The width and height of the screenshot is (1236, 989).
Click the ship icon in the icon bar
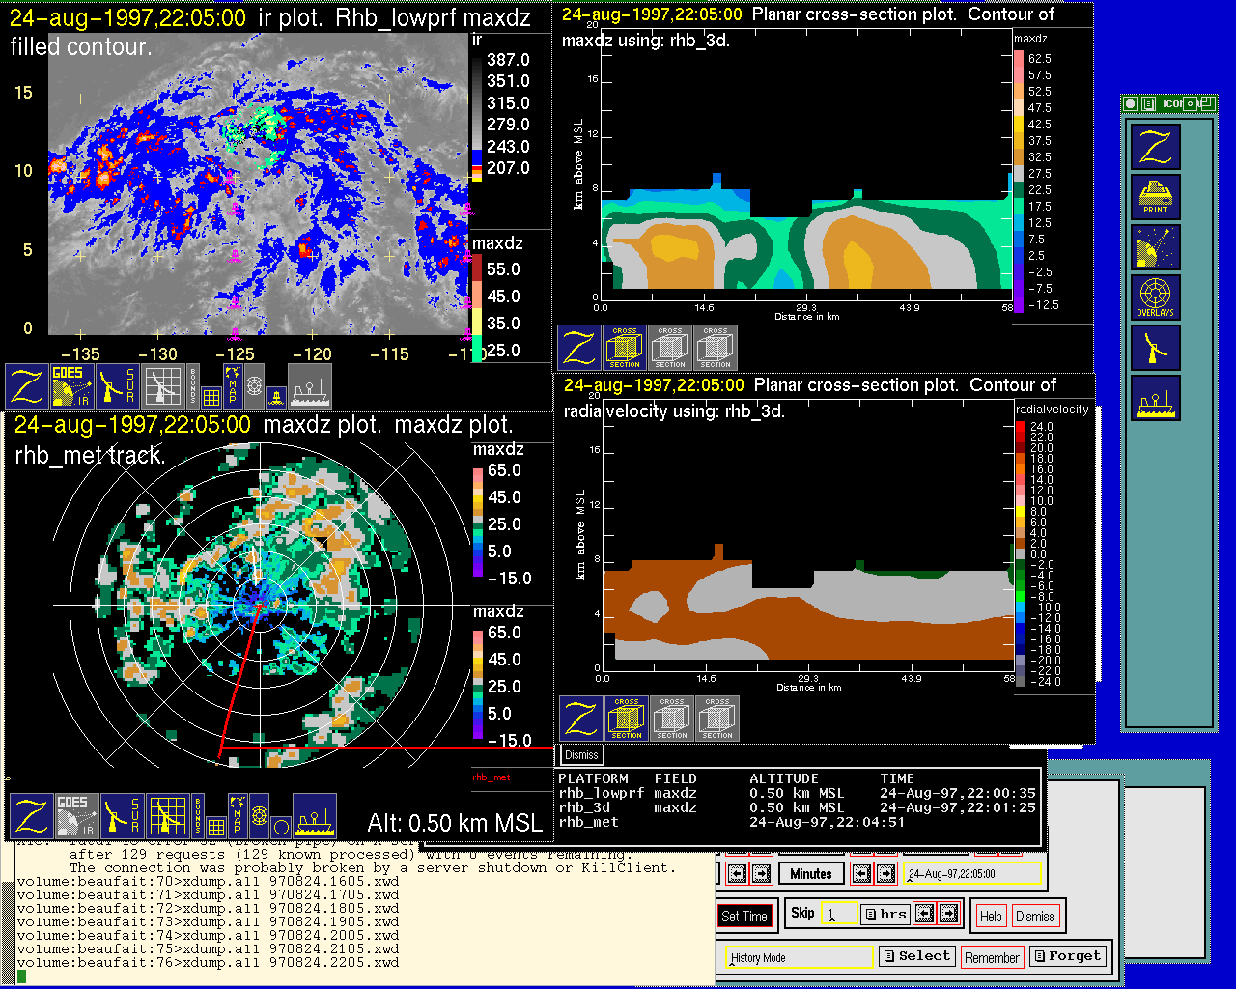point(1155,398)
